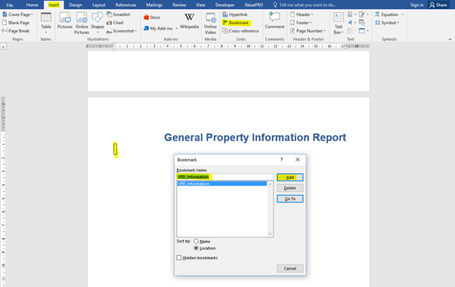Open the Page Number dropdown

tap(308, 31)
